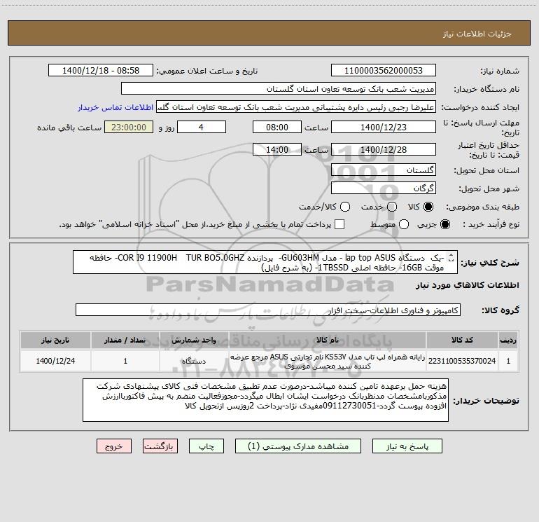The width and height of the screenshot is (539, 522).
Task: Click the price validity date 1400/12/28
Action: pos(384,149)
